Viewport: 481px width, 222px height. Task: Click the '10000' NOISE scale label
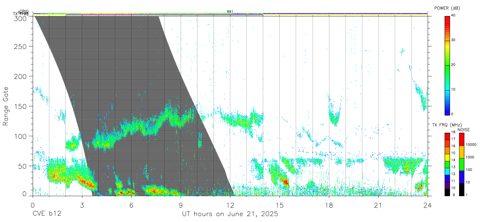click(471, 144)
